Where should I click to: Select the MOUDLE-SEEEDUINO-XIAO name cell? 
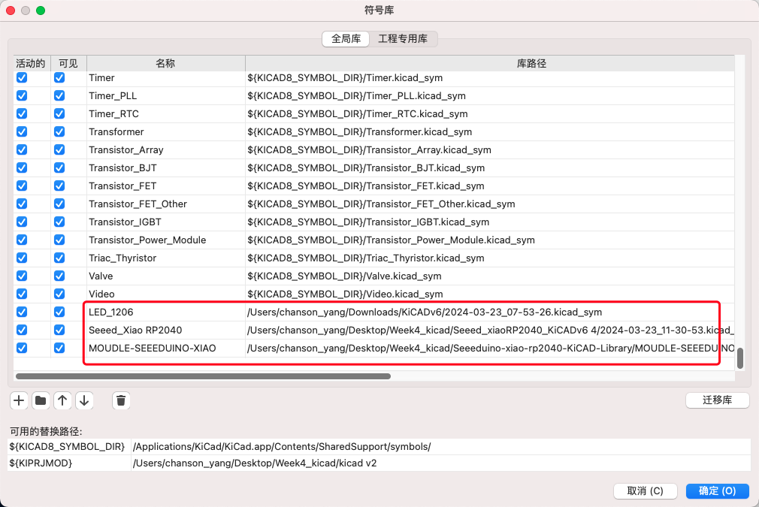(x=165, y=348)
